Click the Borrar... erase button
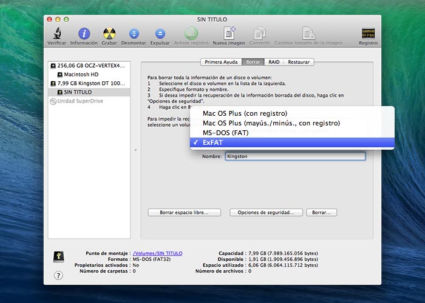The image size is (425, 303). click(321, 213)
